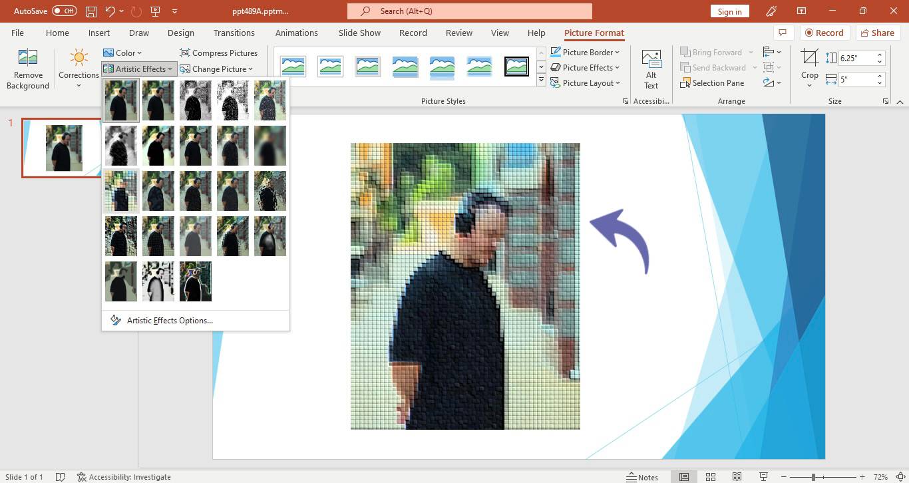
Task: Click the Record button at top right
Action: [824, 33]
